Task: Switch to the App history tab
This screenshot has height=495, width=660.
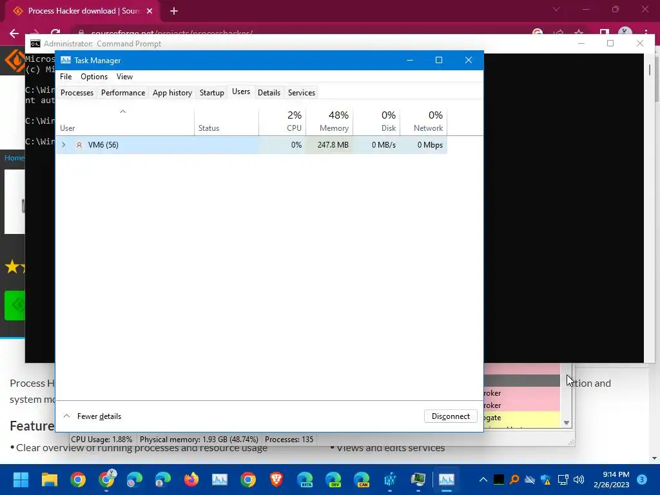Action: [x=172, y=93]
